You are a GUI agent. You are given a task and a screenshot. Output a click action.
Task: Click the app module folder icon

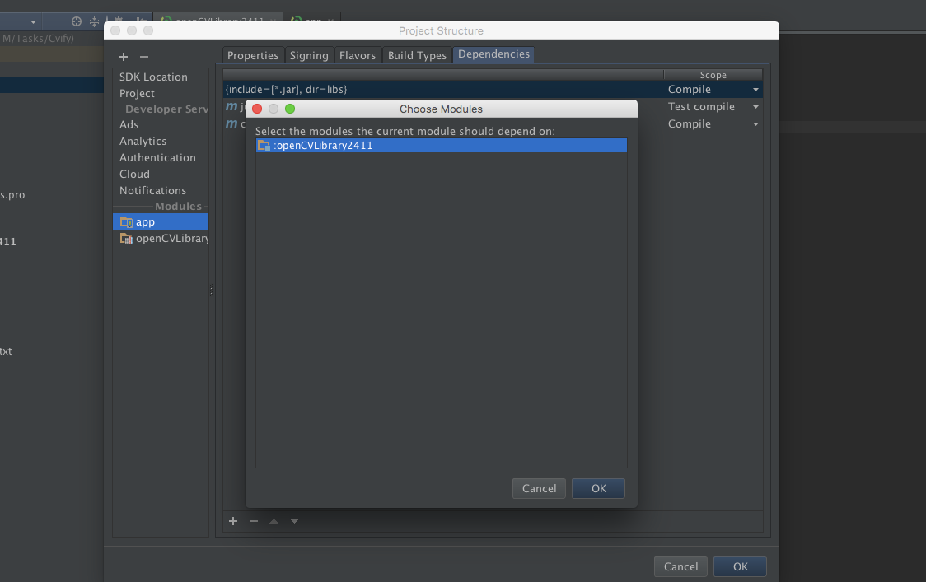(126, 221)
